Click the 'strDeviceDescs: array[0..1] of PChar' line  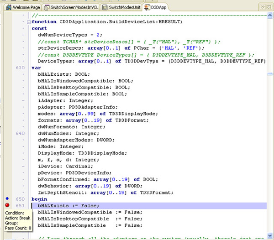(x=121, y=48)
